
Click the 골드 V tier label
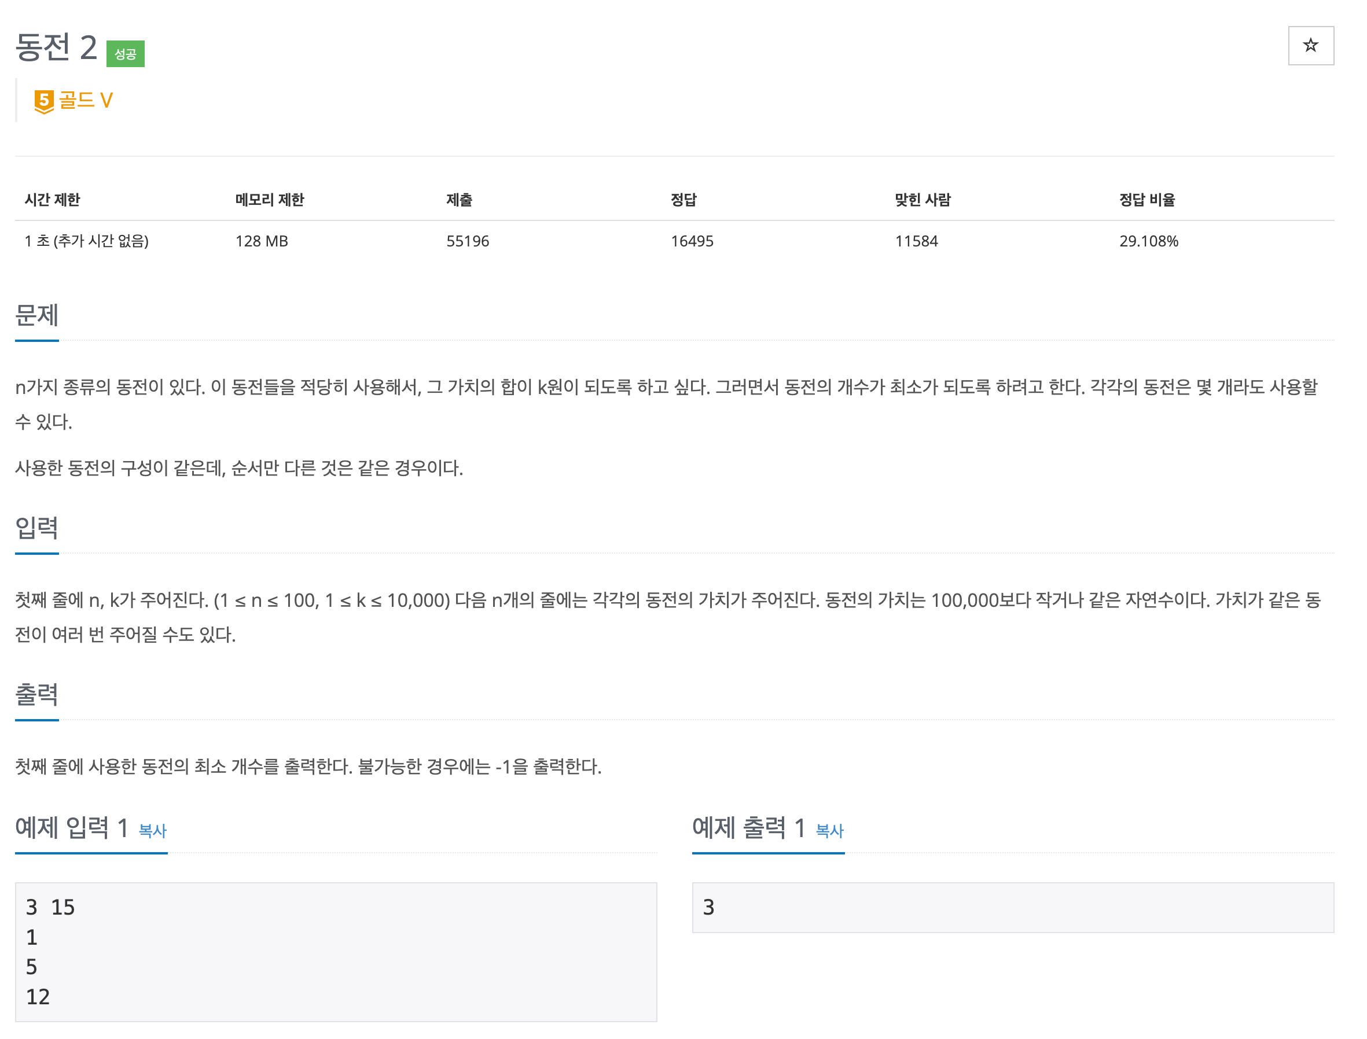[85, 100]
